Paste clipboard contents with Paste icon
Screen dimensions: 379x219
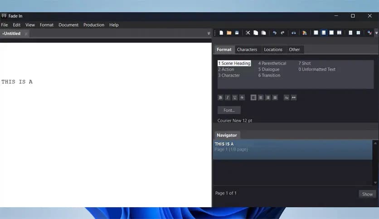(264, 33)
